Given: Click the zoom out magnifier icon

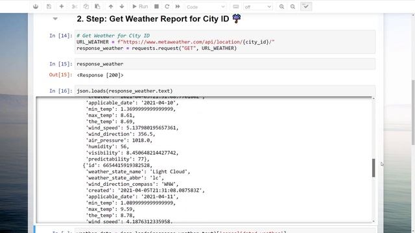Looking at the screenshot, I should [292, 6].
